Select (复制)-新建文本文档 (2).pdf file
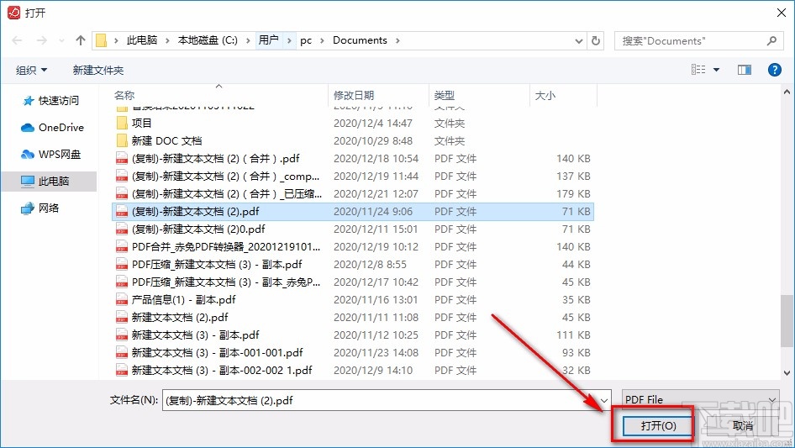 pyautogui.click(x=352, y=212)
